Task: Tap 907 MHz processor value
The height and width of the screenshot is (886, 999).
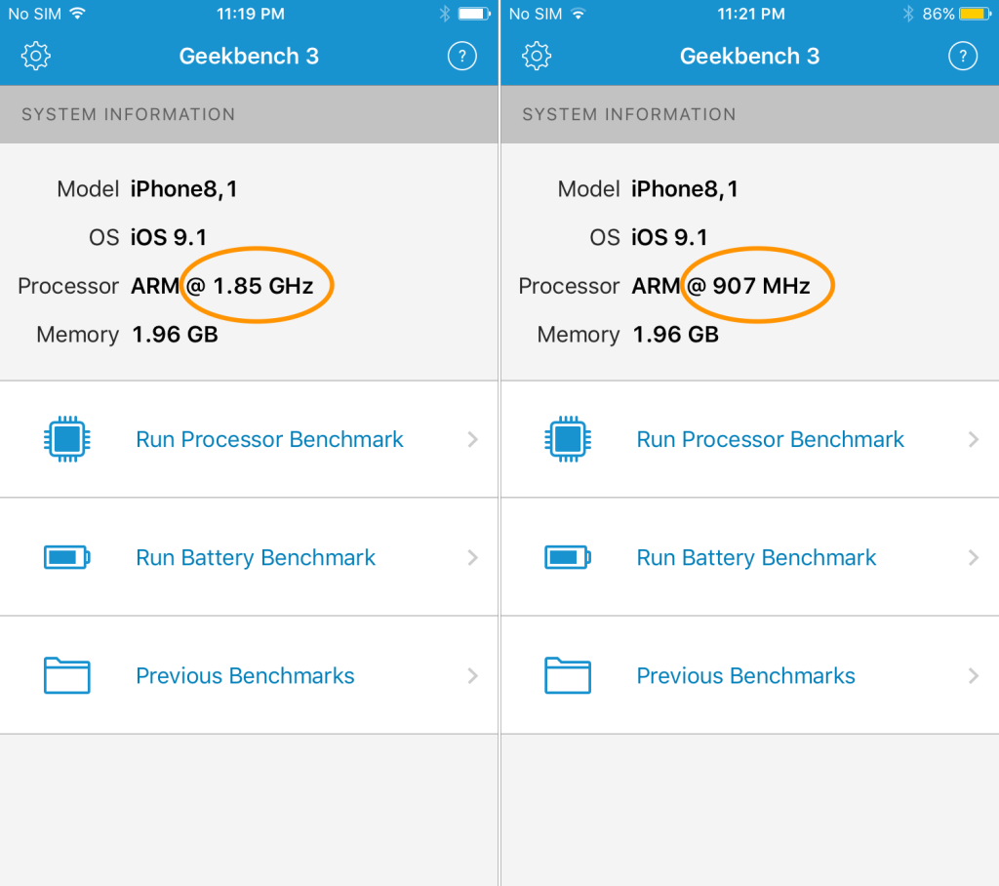Action: 761,286
